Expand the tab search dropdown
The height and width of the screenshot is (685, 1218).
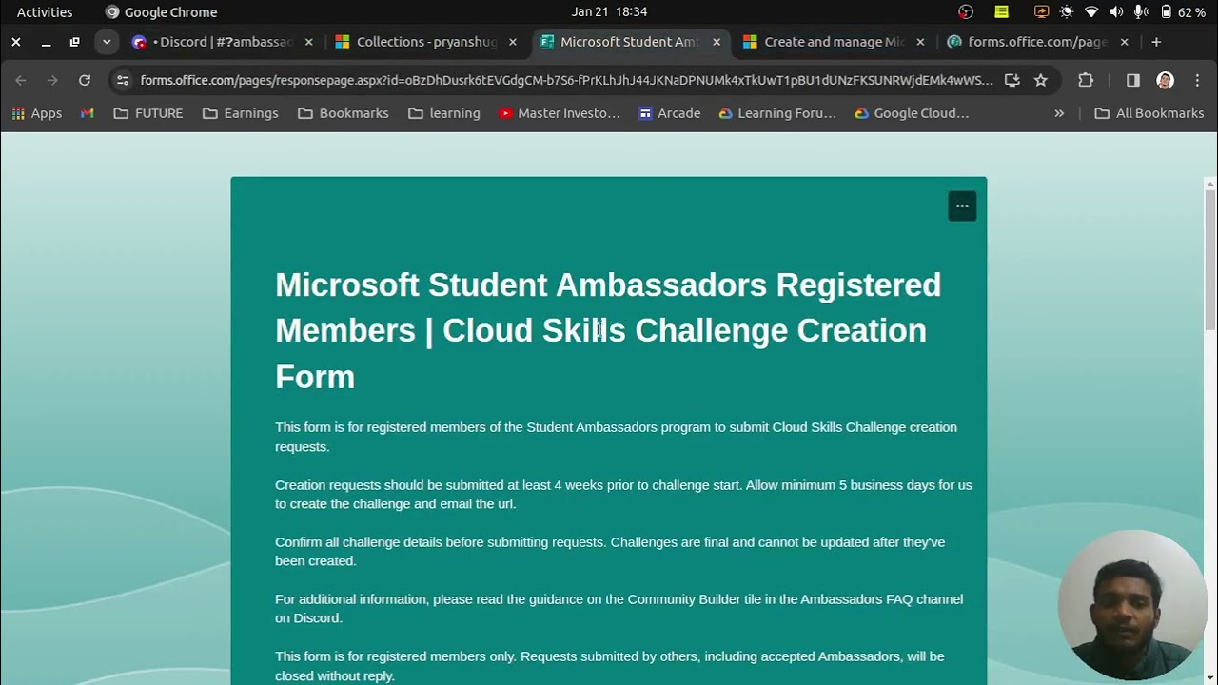(x=107, y=42)
